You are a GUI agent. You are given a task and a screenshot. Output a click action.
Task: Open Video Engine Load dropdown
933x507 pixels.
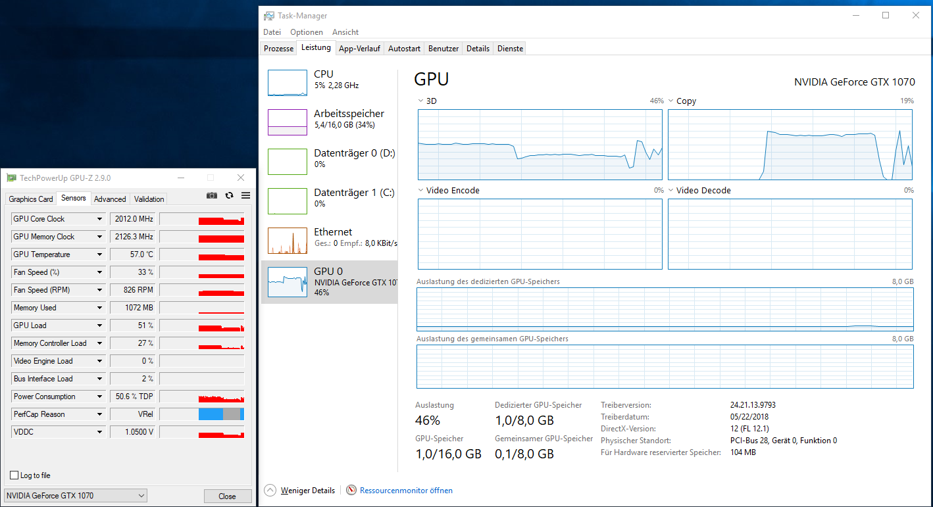click(99, 361)
